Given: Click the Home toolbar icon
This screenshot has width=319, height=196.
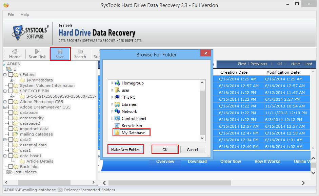Looking at the screenshot, I should click(15, 54).
